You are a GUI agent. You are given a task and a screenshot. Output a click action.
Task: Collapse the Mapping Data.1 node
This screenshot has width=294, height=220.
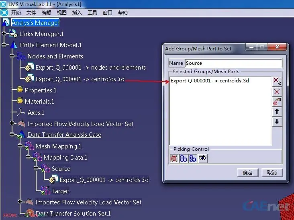pos(28,156)
